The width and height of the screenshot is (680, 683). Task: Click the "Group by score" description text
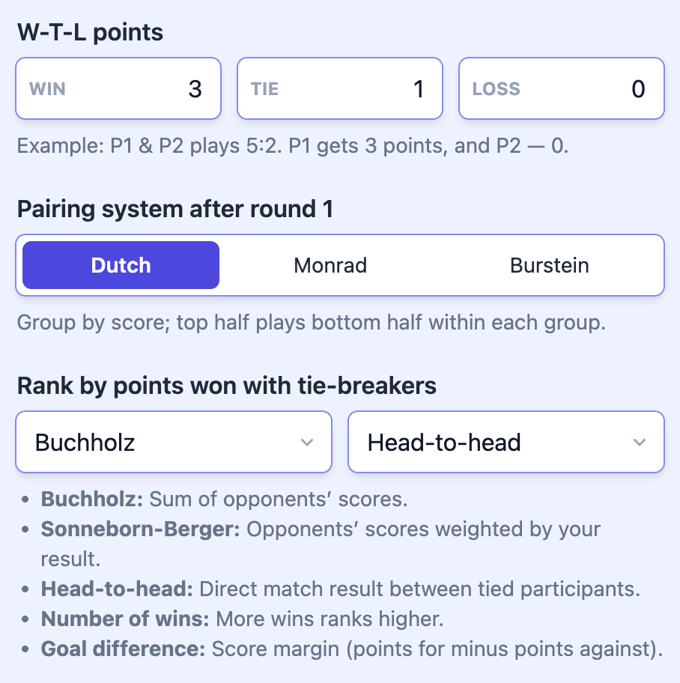click(x=311, y=323)
